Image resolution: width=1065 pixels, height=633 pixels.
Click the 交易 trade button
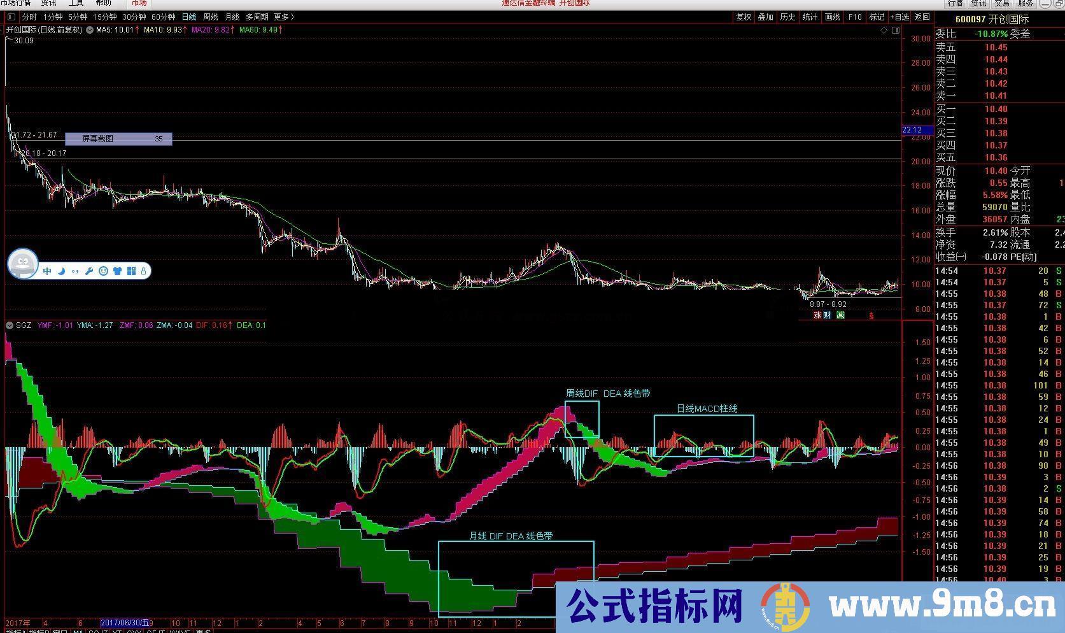point(1002,3)
